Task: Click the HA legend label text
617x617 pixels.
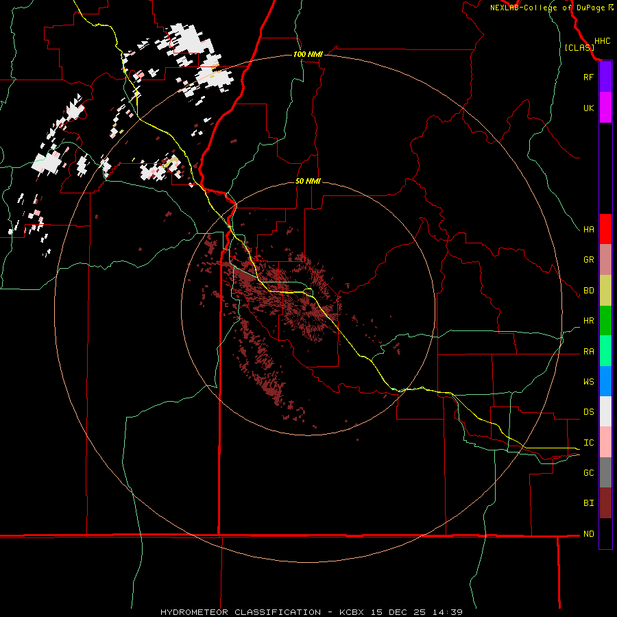Action: (588, 229)
